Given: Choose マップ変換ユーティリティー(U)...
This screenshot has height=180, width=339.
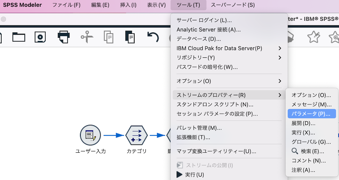Looking at the screenshot, I should 229,151.
